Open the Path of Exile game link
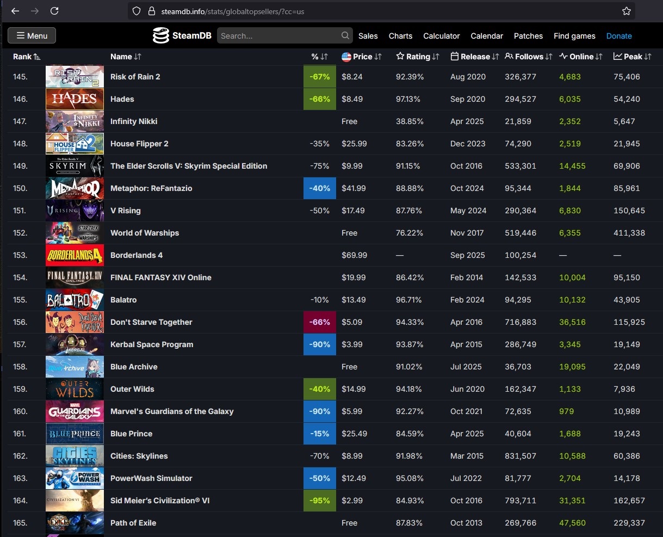Image resolution: width=663 pixels, height=537 pixels. (133, 523)
